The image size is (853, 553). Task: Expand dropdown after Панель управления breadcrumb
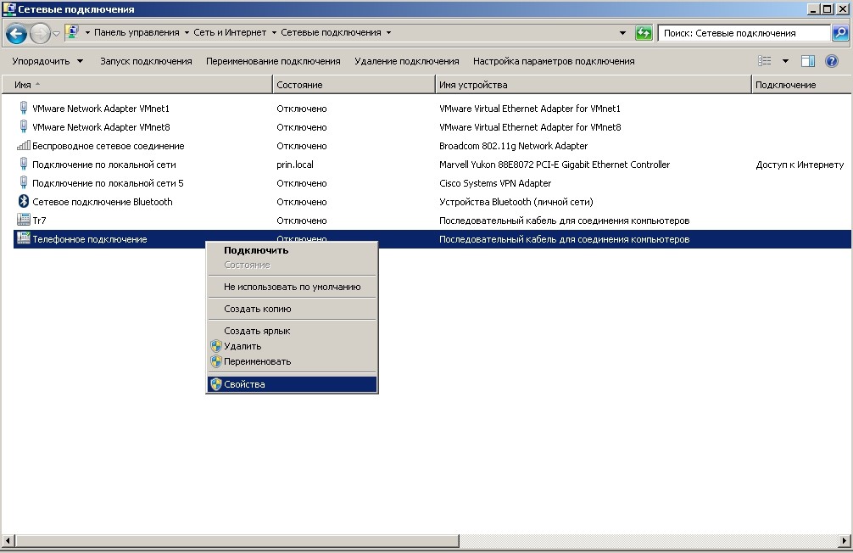(187, 33)
